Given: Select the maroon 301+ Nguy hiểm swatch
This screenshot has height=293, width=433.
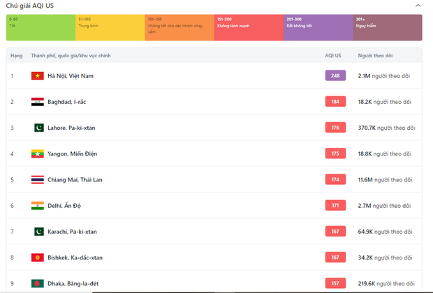Looking at the screenshot, I should (x=387, y=27).
